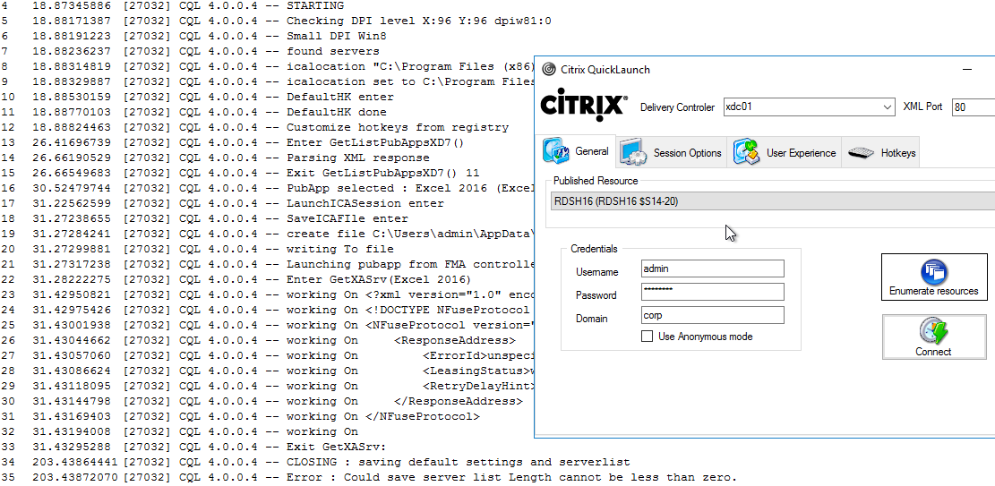Select log line 4 'STARTING'

coord(173,5)
